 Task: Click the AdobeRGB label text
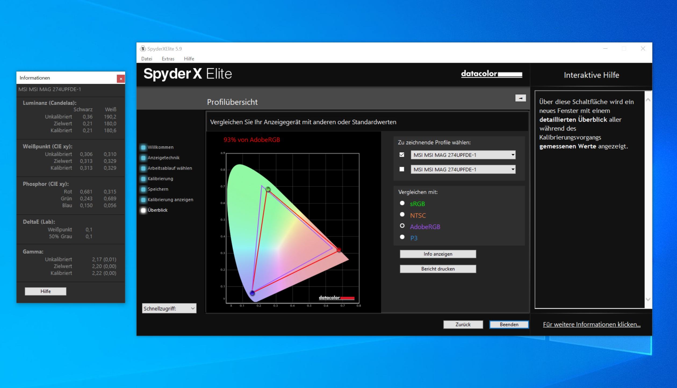425,227
